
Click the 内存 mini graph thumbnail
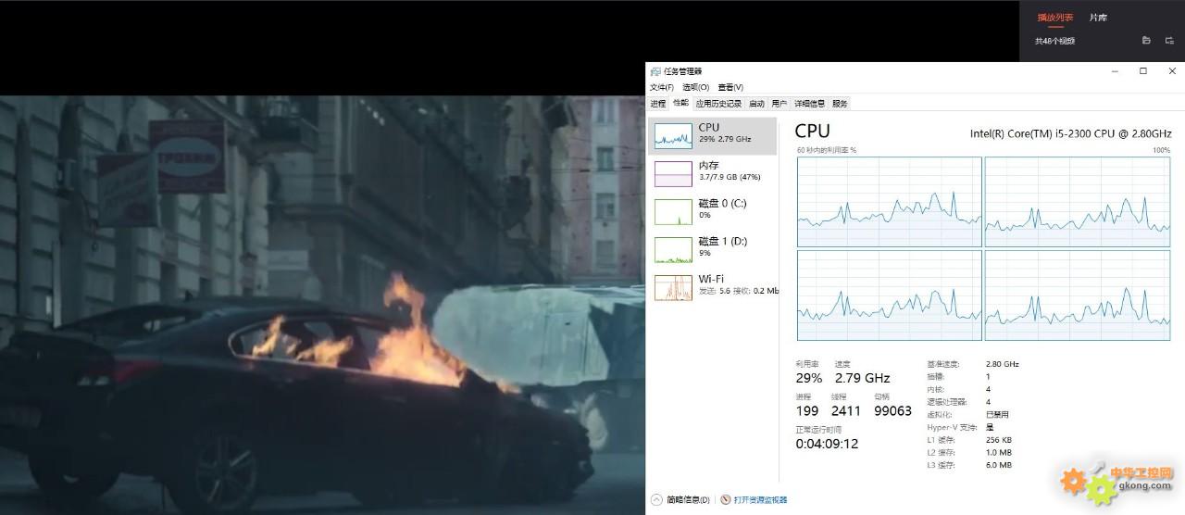point(673,174)
